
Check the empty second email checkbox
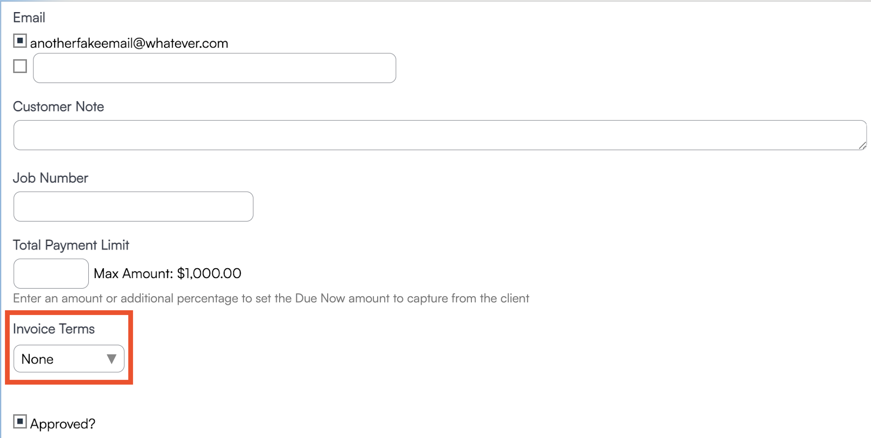20,66
